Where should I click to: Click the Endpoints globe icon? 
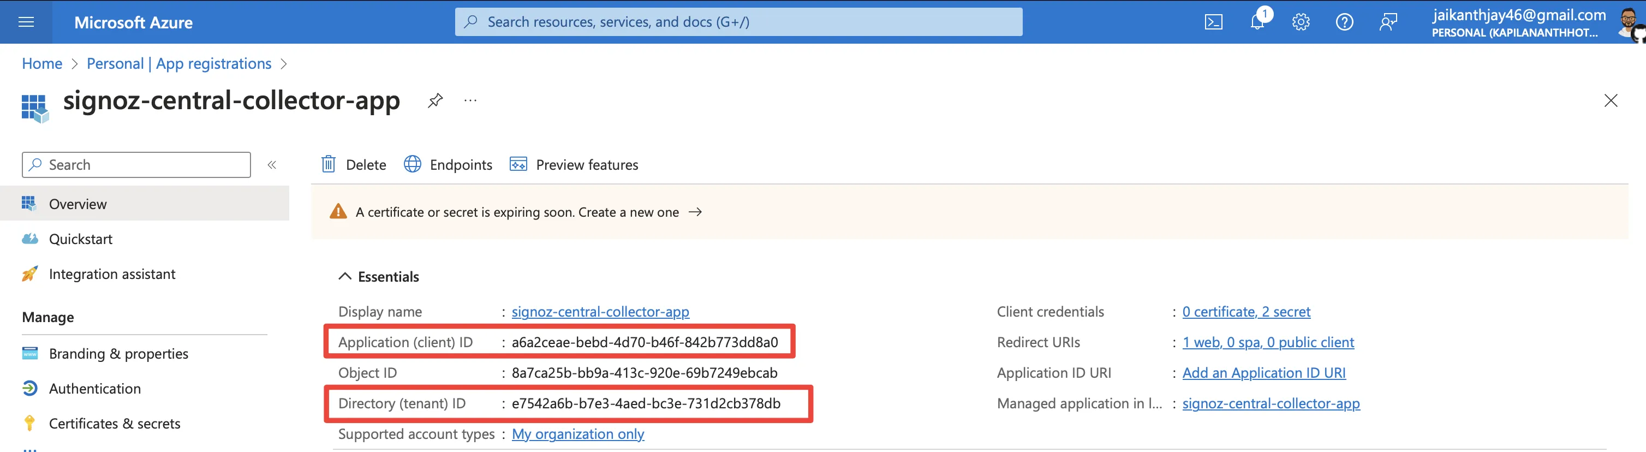[412, 164]
